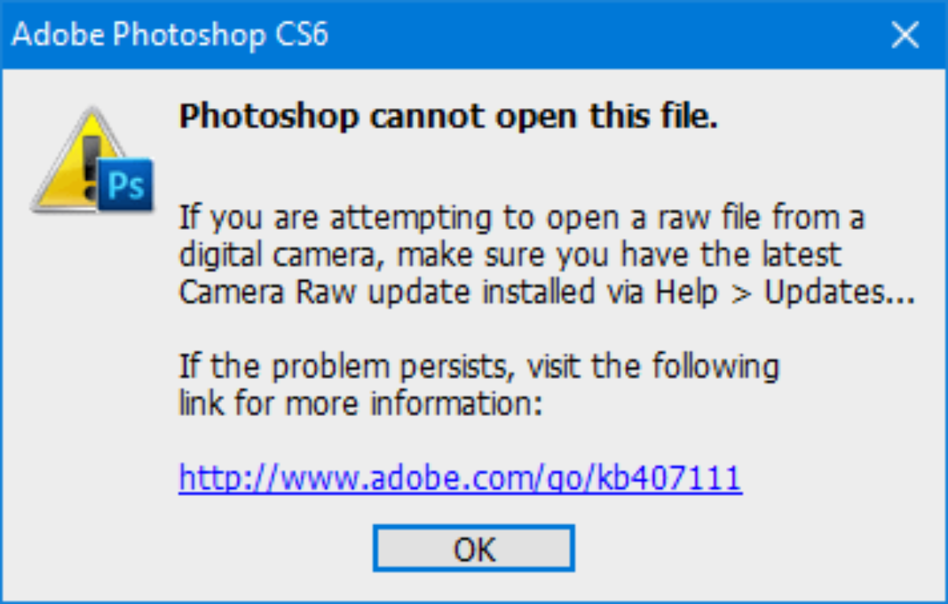Click the bold "Photoshop cannot open this file" heading
Viewport: 948px width, 604px height.
click(x=449, y=117)
